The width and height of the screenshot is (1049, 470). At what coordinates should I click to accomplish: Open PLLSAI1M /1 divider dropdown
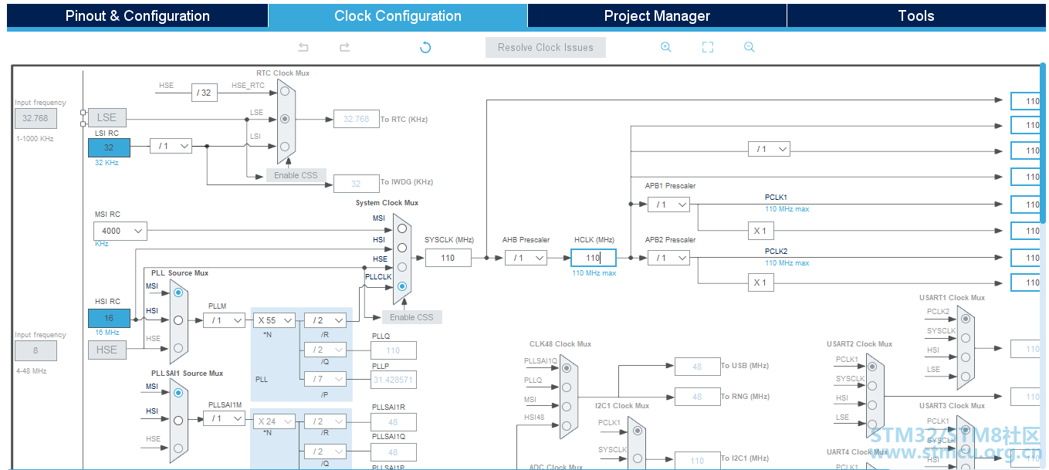225,419
